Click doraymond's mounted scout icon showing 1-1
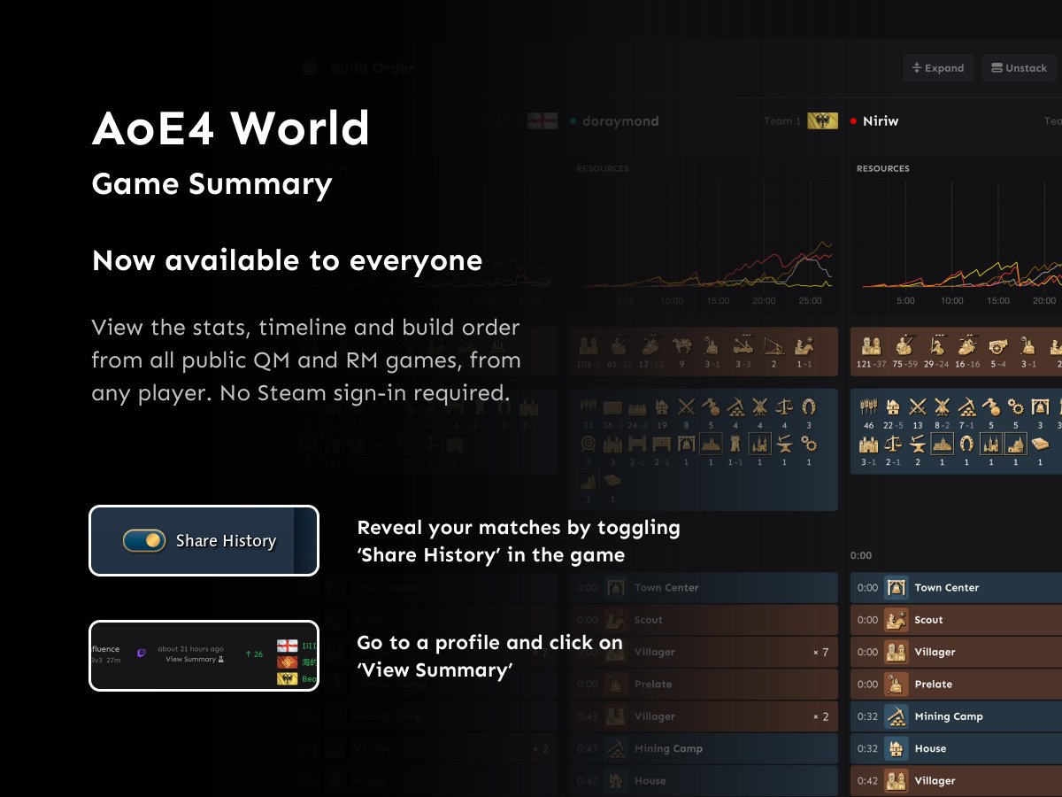 [806, 345]
